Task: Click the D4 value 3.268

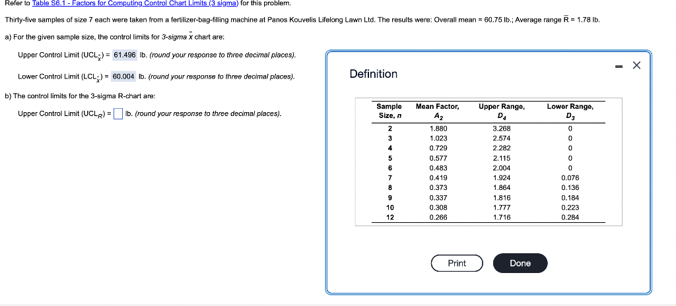Action: click(x=502, y=129)
